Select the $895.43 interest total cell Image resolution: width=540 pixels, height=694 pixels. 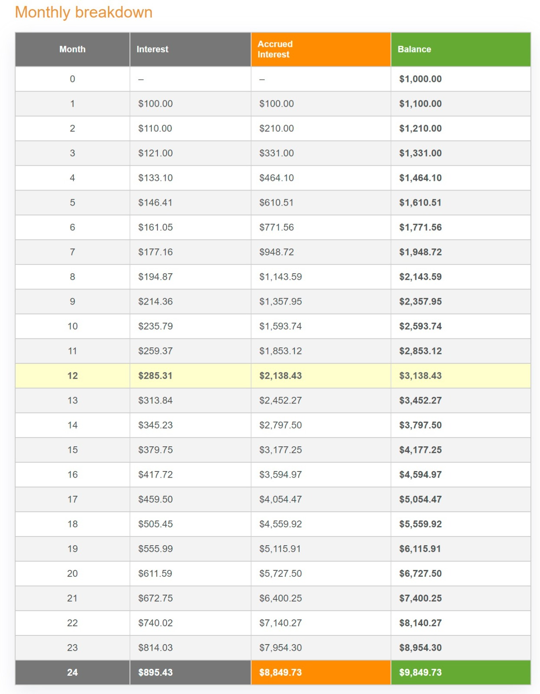pyautogui.click(x=155, y=672)
